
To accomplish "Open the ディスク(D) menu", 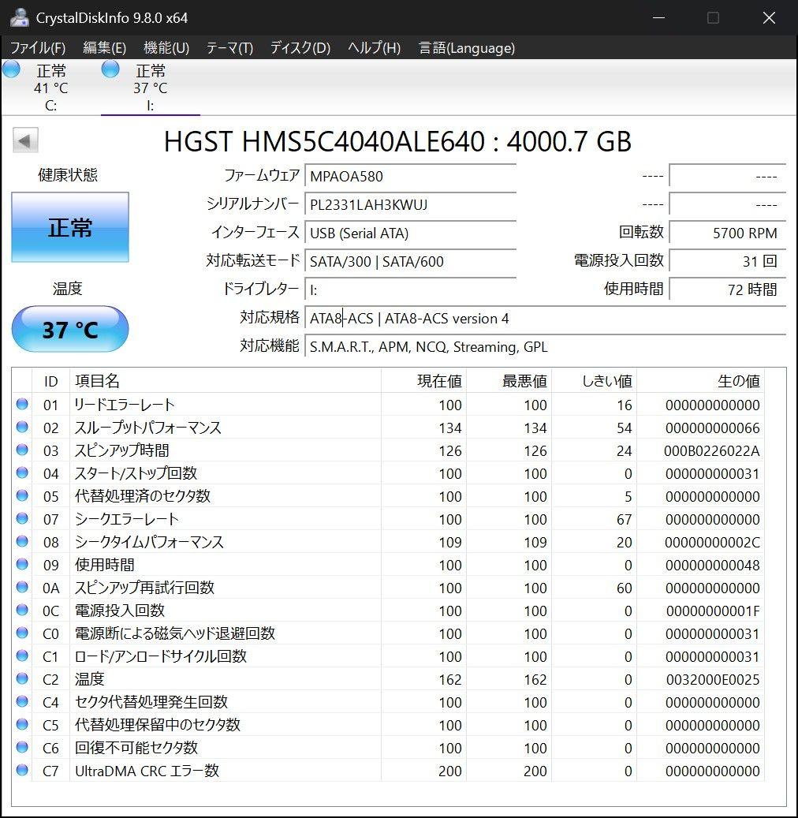I will pyautogui.click(x=300, y=48).
